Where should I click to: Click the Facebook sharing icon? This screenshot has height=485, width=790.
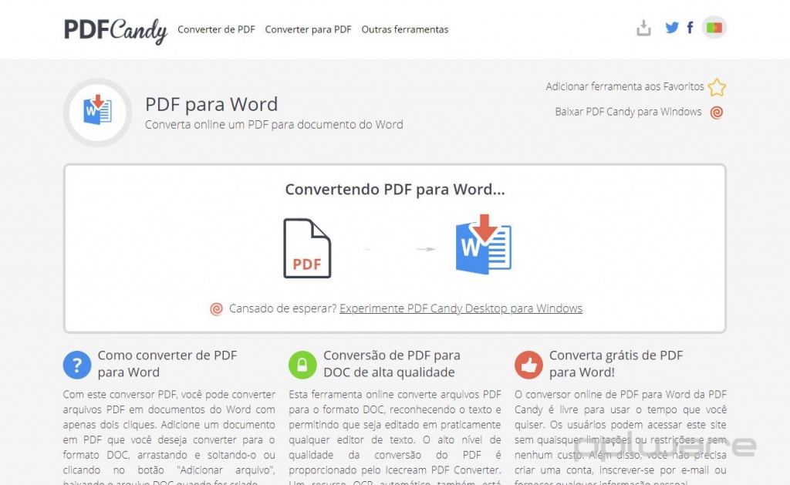(690, 27)
